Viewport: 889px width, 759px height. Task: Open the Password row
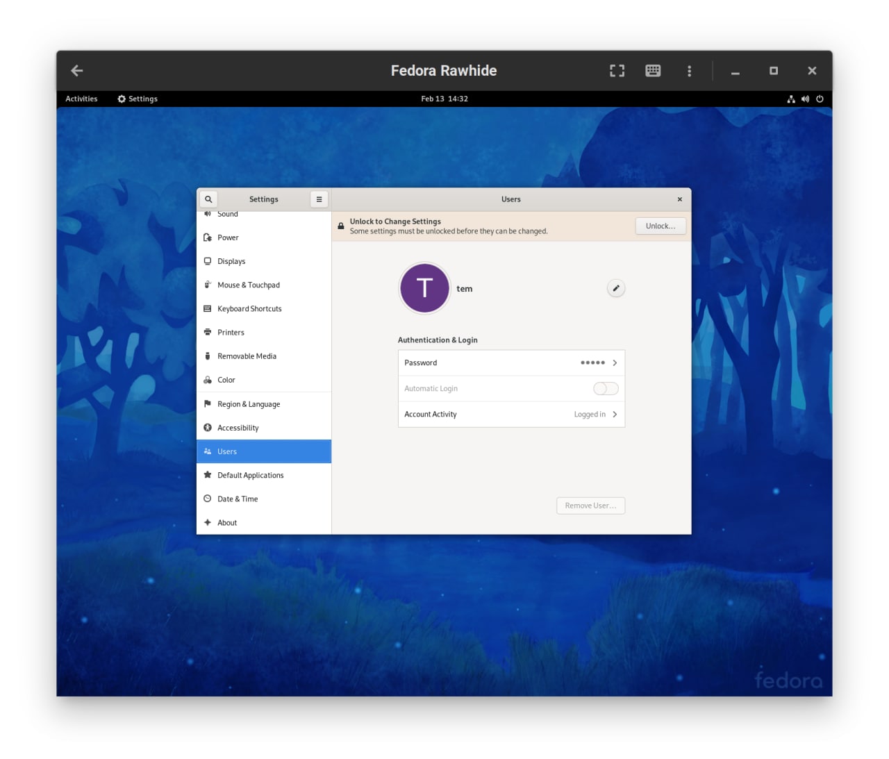[x=511, y=362]
